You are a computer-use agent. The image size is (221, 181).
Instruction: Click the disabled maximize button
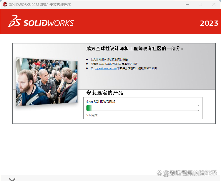click(x=200, y=4)
